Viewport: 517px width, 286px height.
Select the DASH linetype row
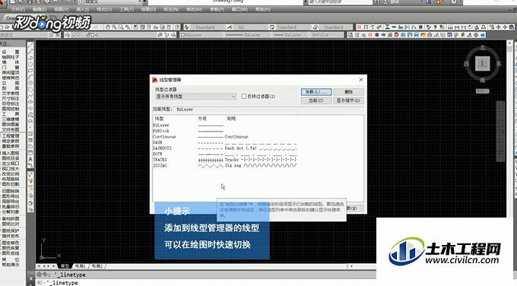pyautogui.click(x=225, y=142)
